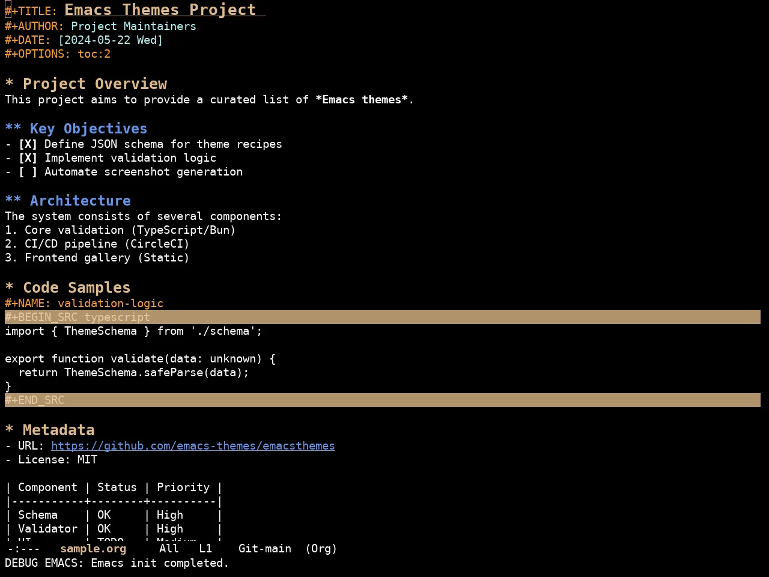The image size is (769, 577).
Task: Click the sample.org buffer name in mode line
Action: (93, 549)
